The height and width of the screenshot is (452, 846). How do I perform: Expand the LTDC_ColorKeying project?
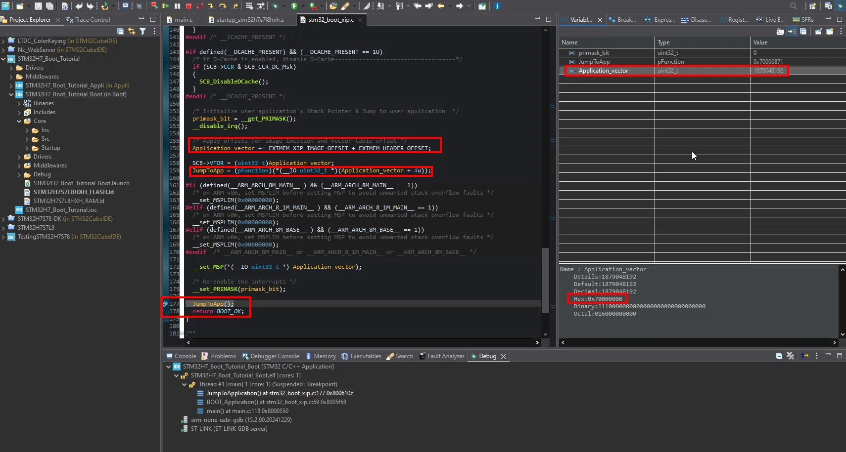coord(3,41)
